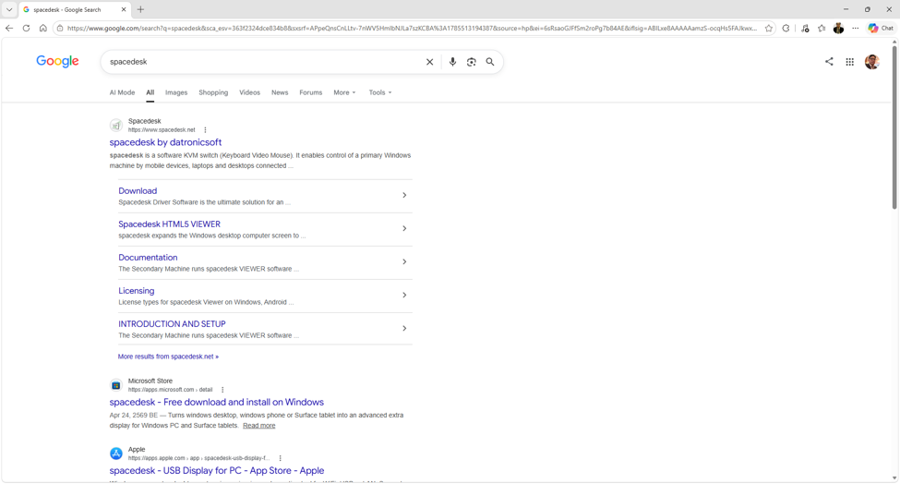Screen dimensions: 900x484
Task: Close the spacedesk Google Search tab
Action: point(124,10)
